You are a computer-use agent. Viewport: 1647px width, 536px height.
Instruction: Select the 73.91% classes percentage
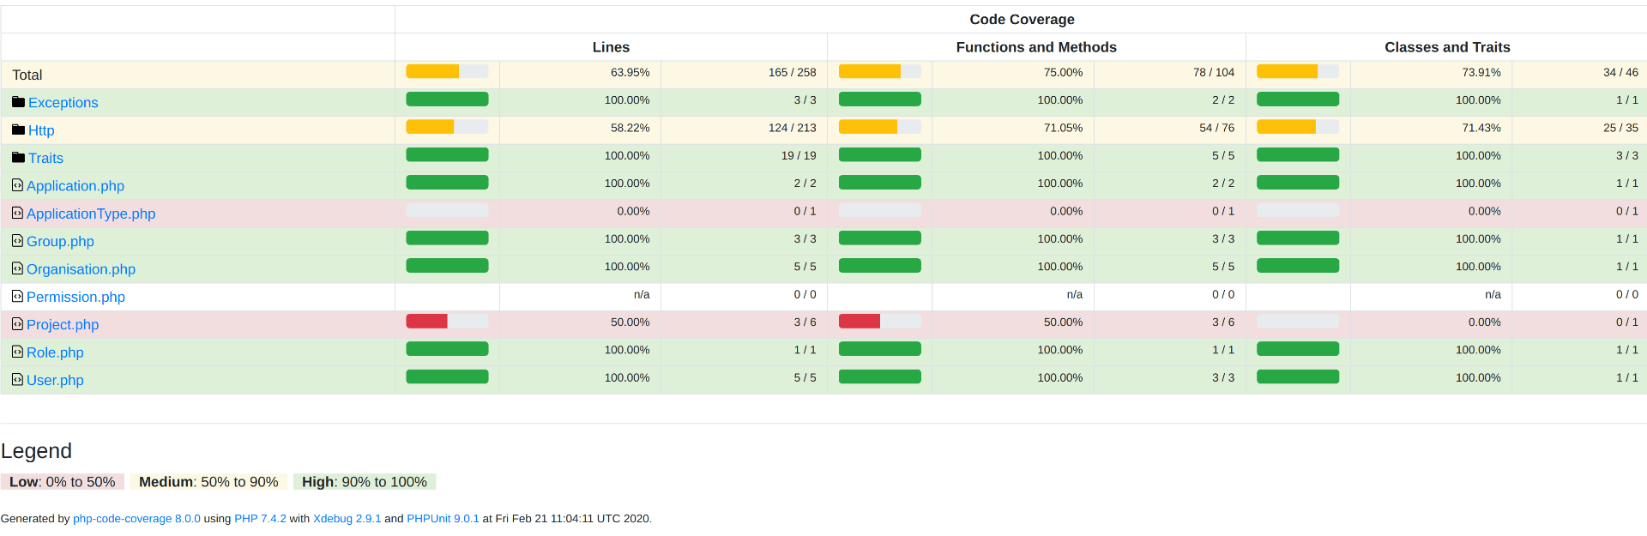1481,73
